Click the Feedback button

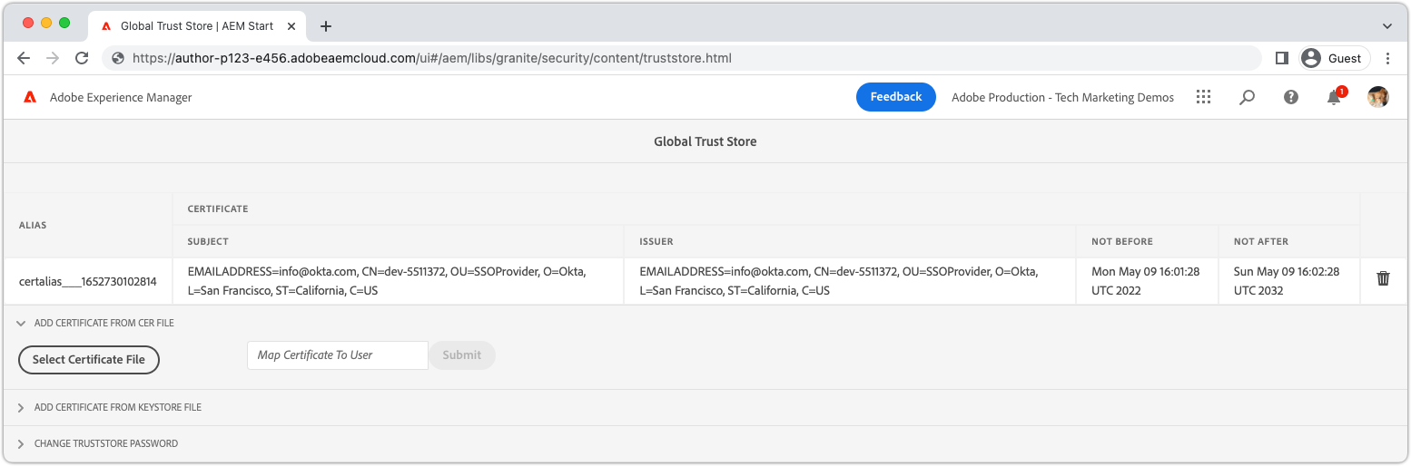click(896, 97)
